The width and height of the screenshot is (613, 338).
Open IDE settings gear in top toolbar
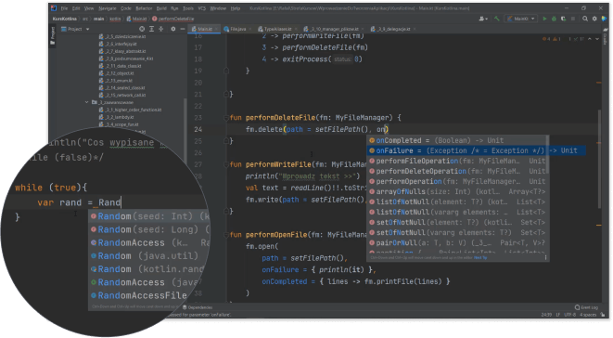click(594, 19)
